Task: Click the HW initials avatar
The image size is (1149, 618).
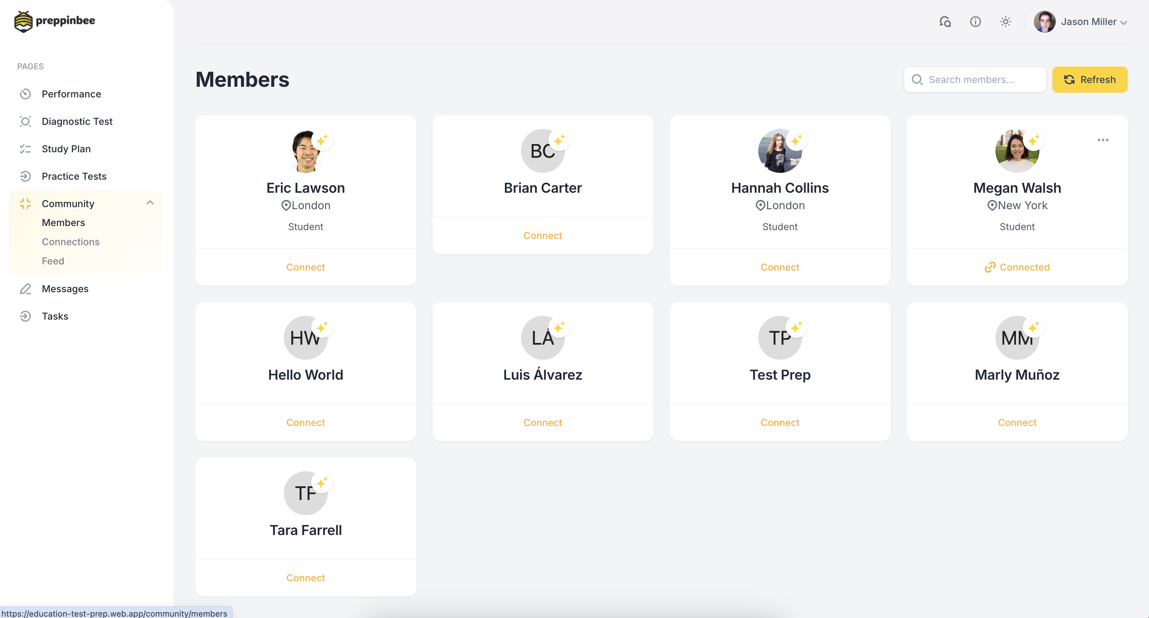Action: (305, 338)
